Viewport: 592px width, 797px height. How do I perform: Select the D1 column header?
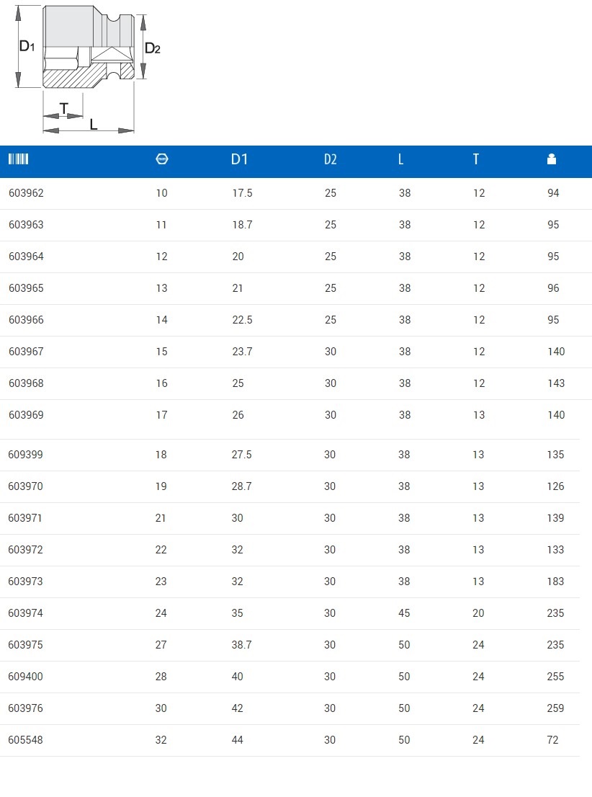click(239, 159)
